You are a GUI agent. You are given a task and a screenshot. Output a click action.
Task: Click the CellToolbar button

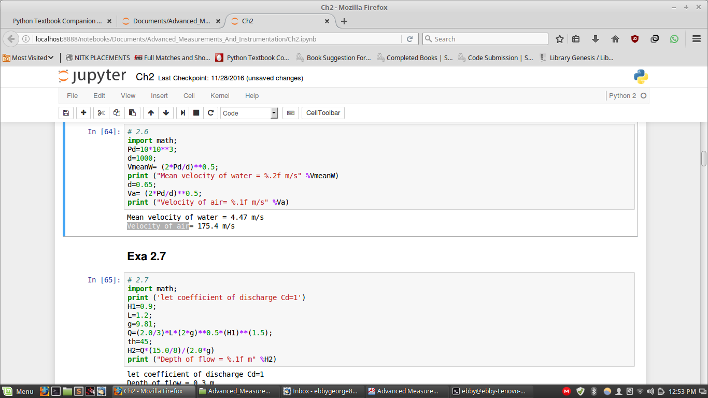coord(323,113)
